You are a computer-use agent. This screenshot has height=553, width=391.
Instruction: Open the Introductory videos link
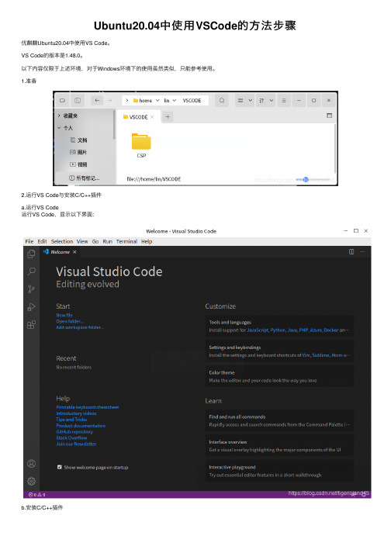(76, 413)
